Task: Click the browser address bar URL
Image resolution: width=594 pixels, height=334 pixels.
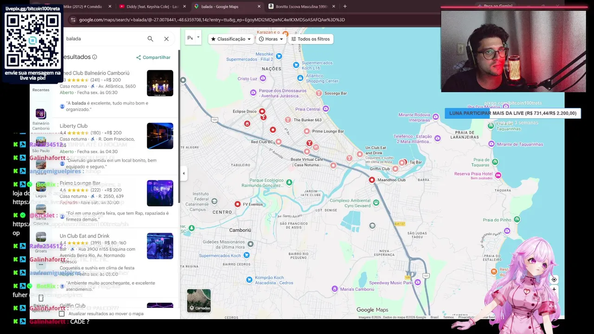Action: [x=212, y=20]
